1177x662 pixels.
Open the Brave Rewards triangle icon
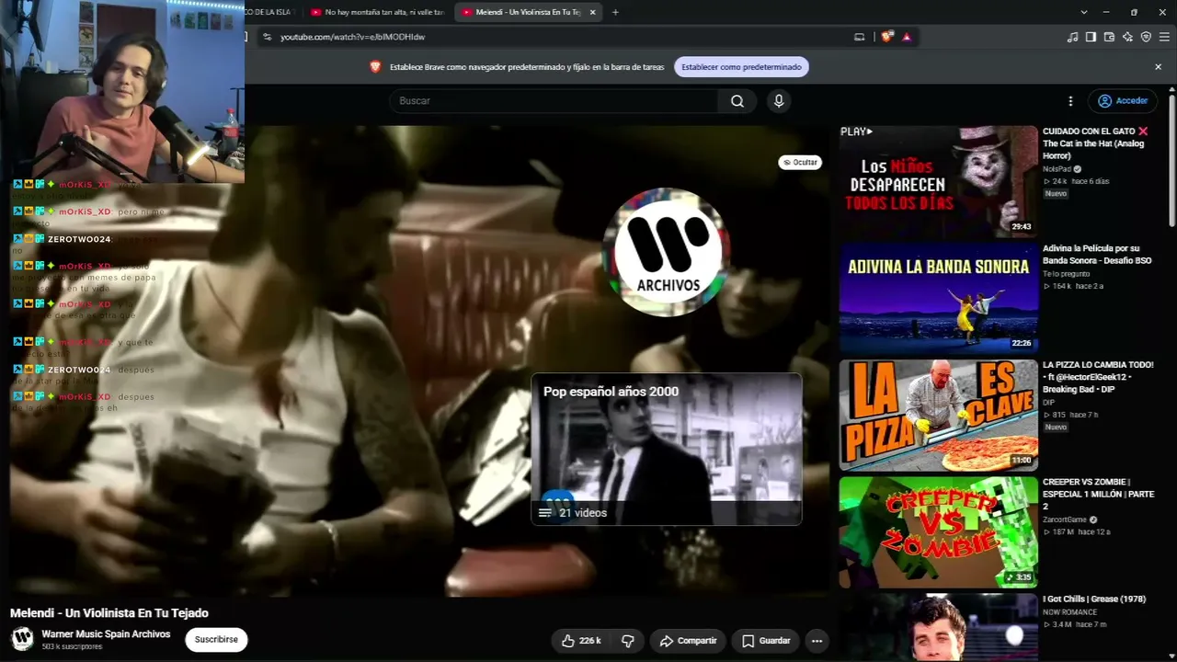tap(907, 37)
